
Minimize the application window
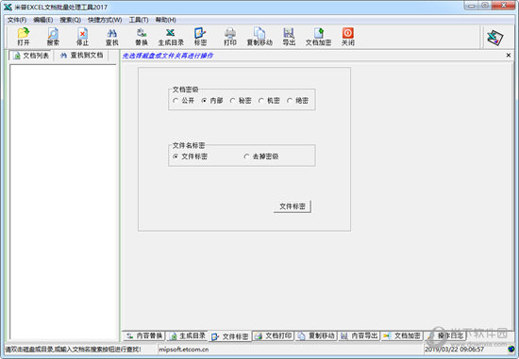pyautogui.click(x=471, y=6)
